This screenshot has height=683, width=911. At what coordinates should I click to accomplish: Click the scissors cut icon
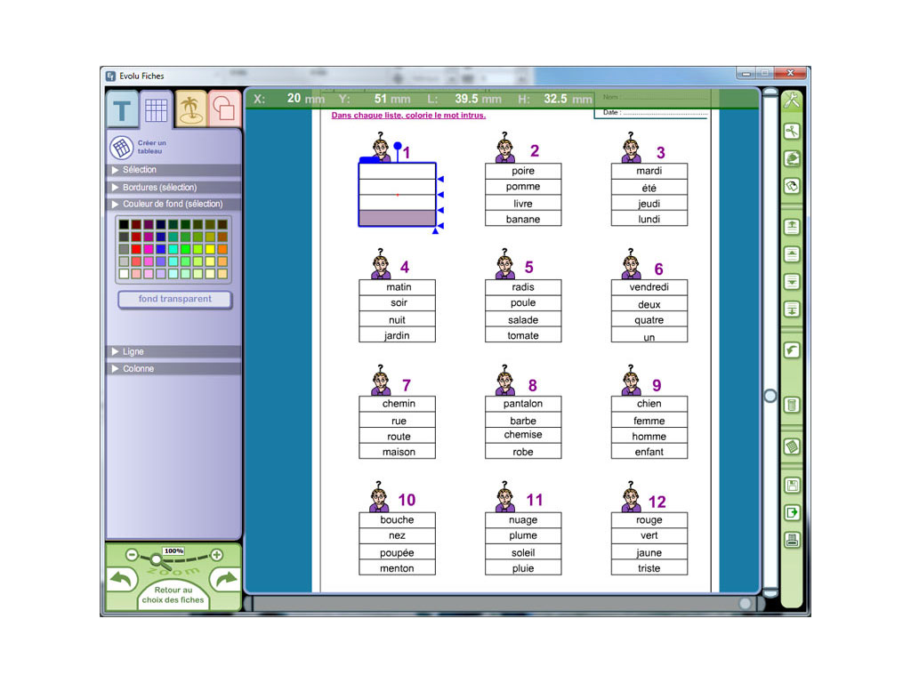pyautogui.click(x=791, y=132)
